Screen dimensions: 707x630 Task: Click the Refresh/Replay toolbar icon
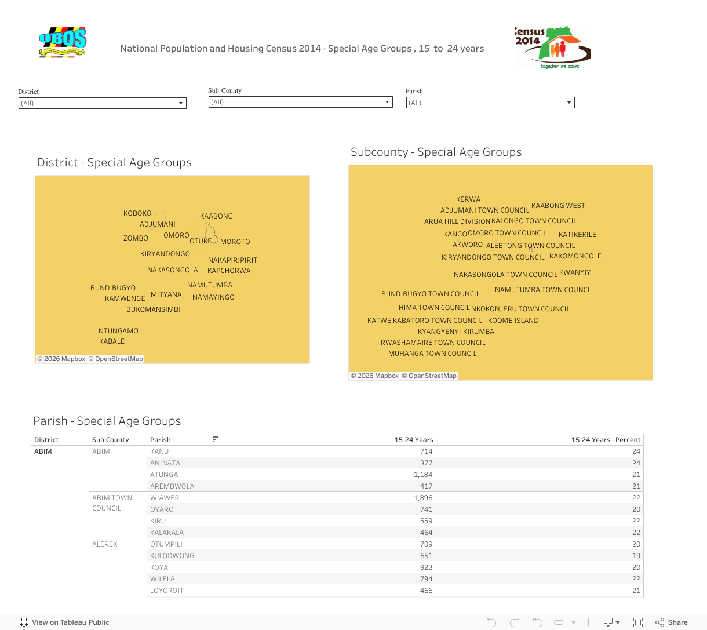coord(559,622)
